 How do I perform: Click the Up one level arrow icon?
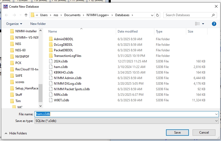[26, 15]
